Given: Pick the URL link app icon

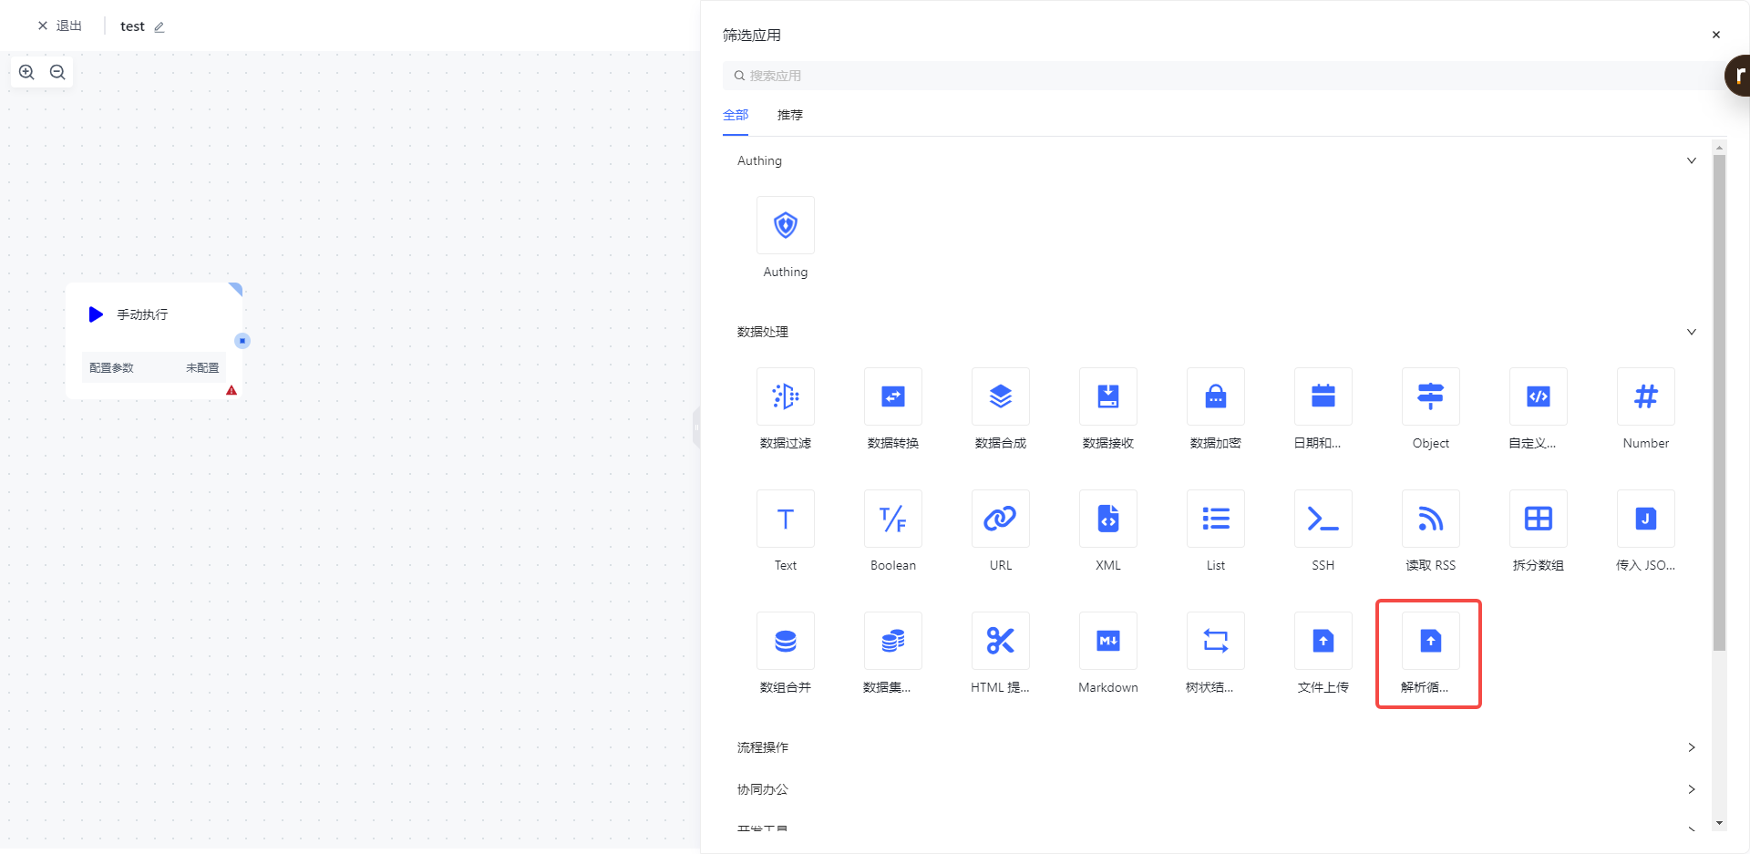Looking at the screenshot, I should (1000, 519).
